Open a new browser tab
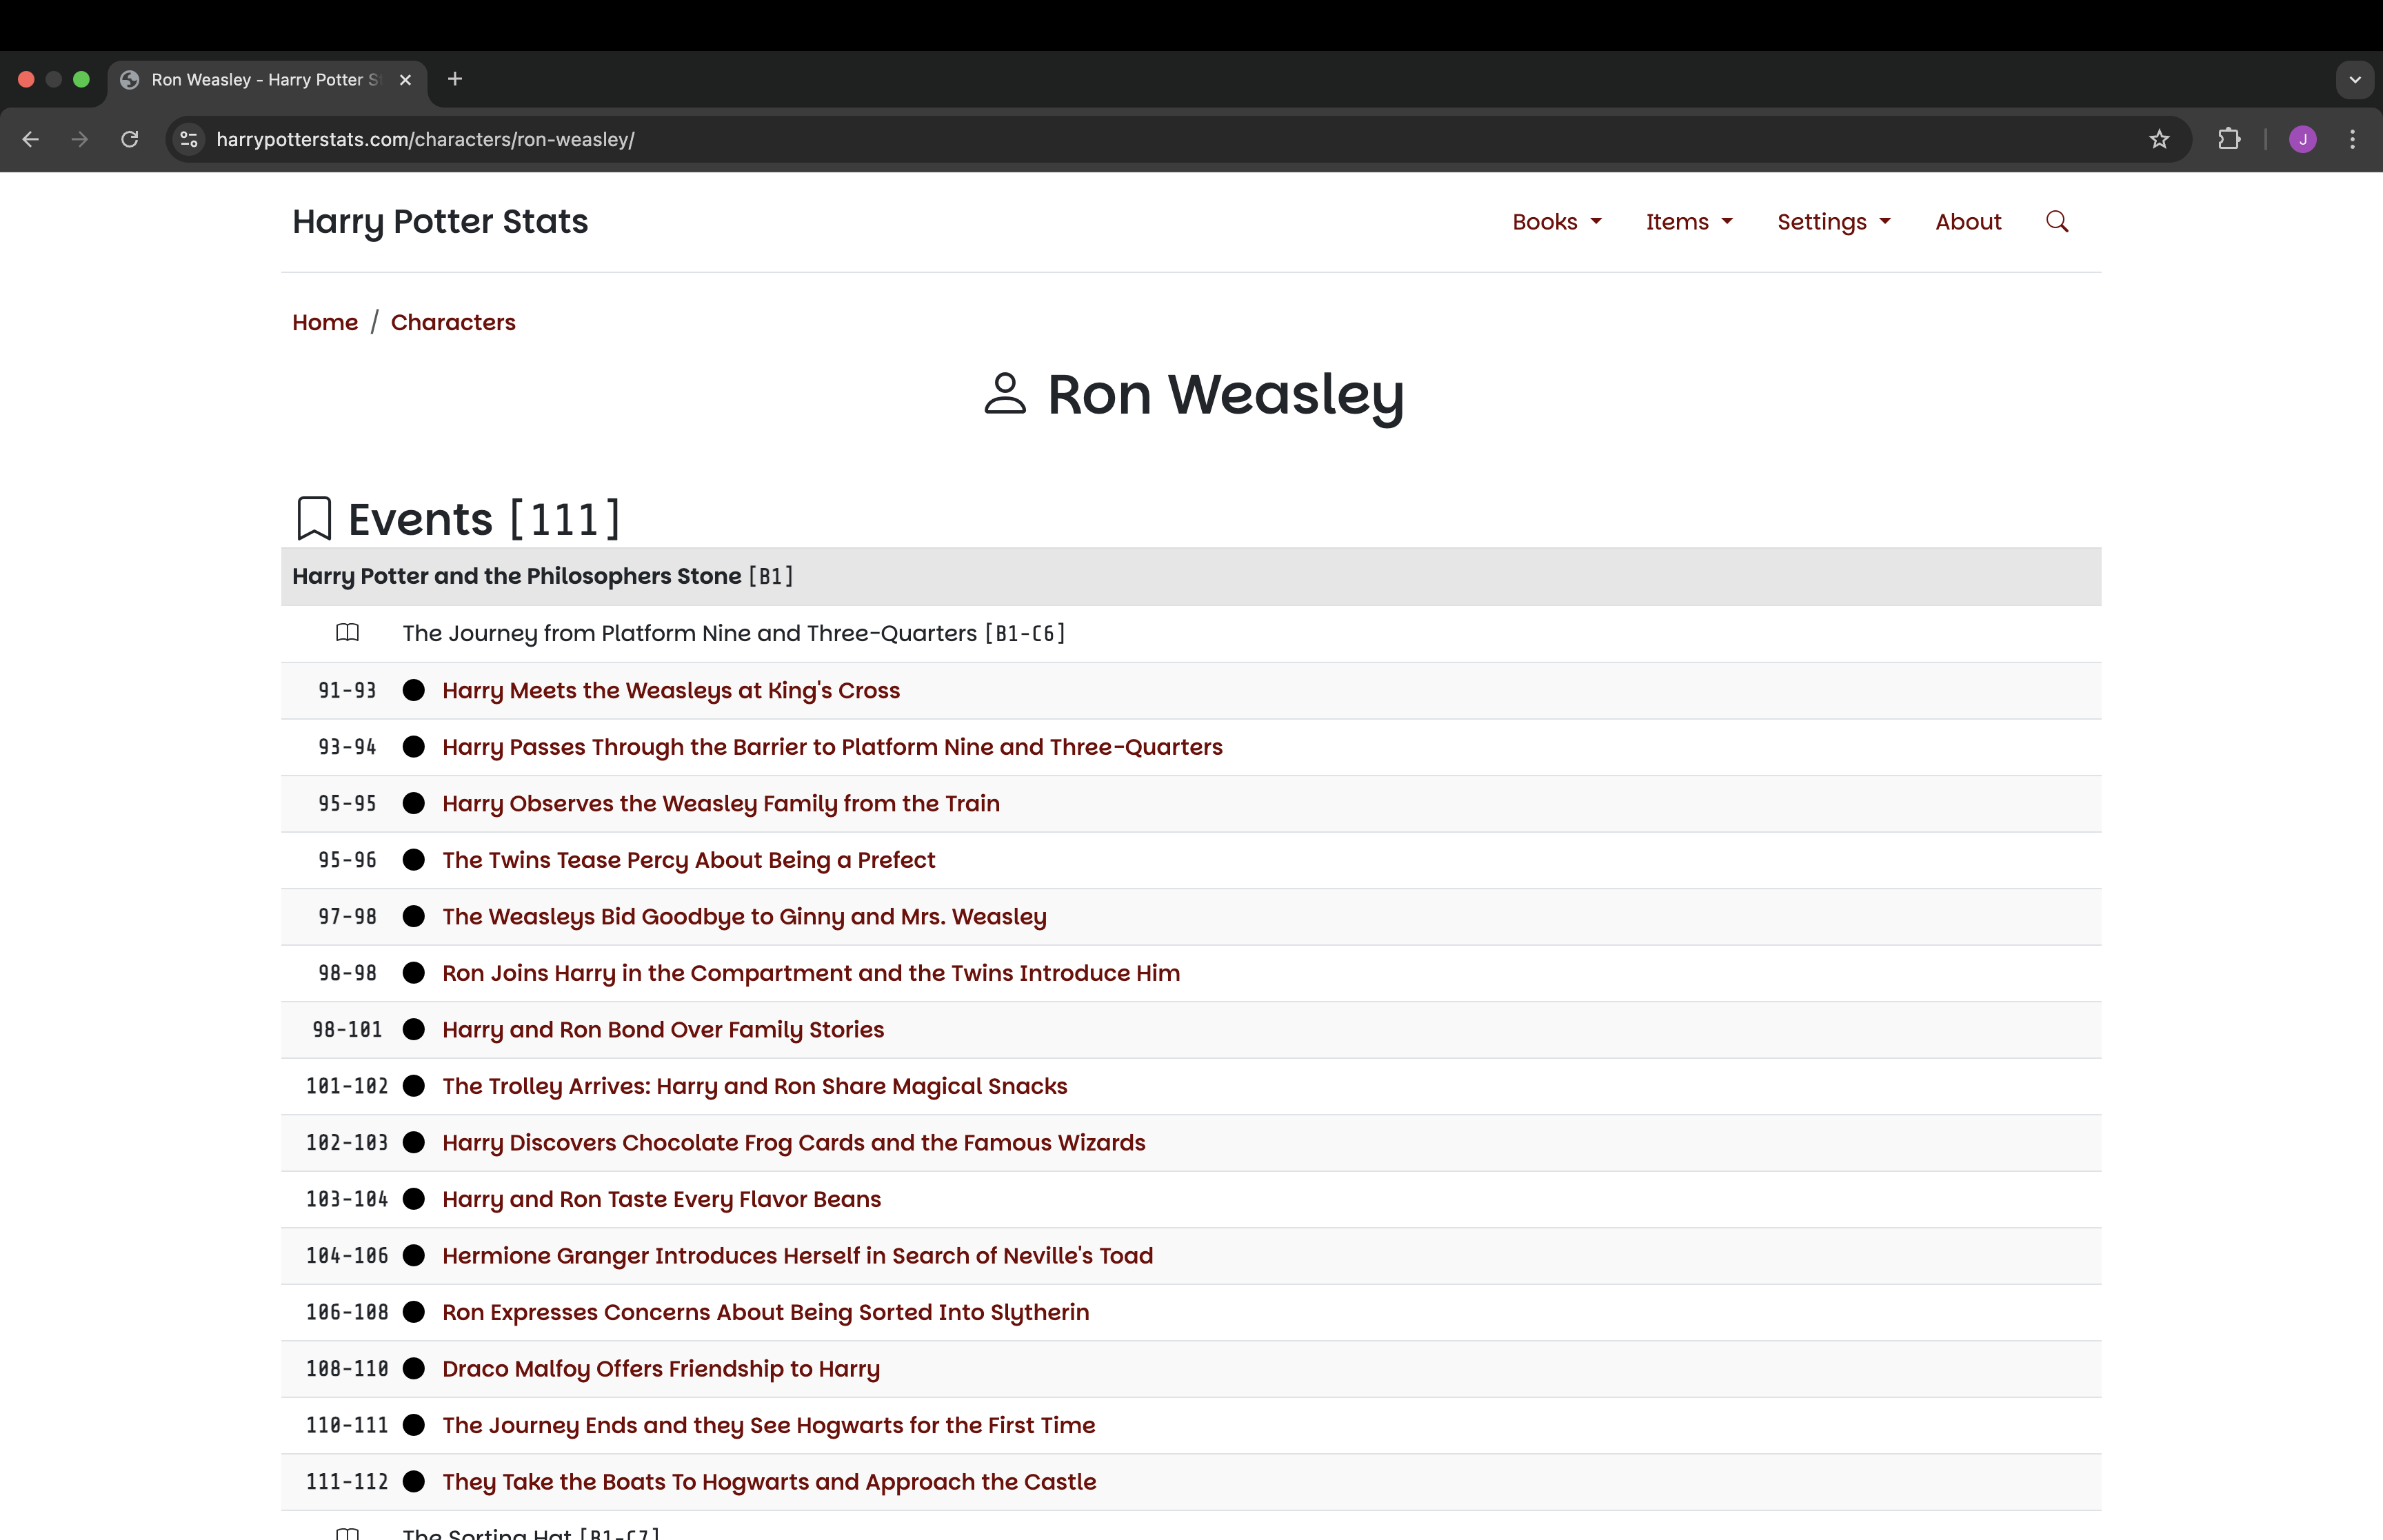This screenshot has height=1540, width=2383. pyautogui.click(x=455, y=79)
